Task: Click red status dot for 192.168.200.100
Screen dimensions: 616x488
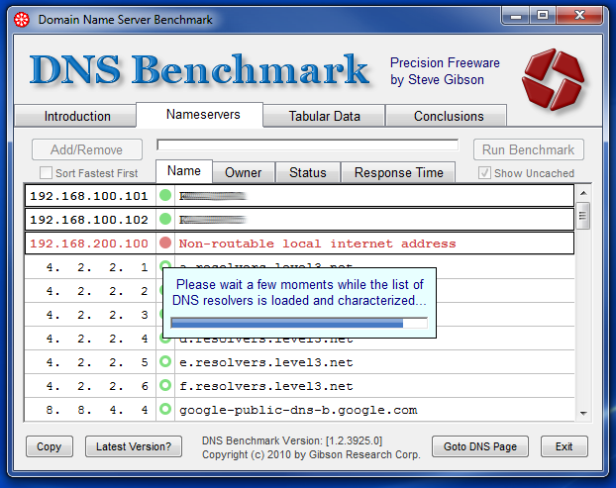Action: pos(165,244)
